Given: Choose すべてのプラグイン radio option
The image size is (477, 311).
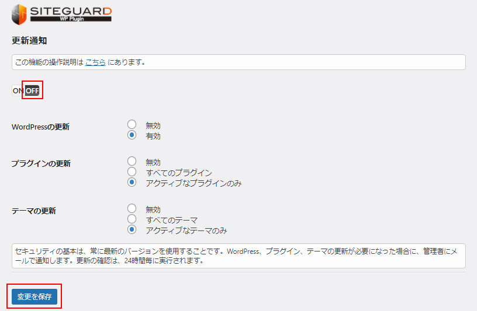Looking at the screenshot, I should pyautogui.click(x=132, y=172).
